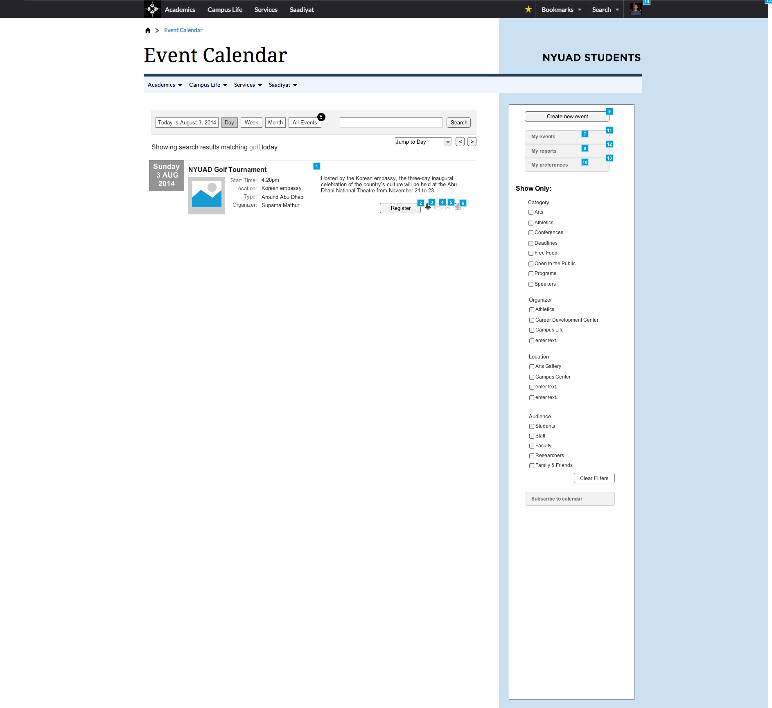Enable the Campus Center location filter

(532, 377)
